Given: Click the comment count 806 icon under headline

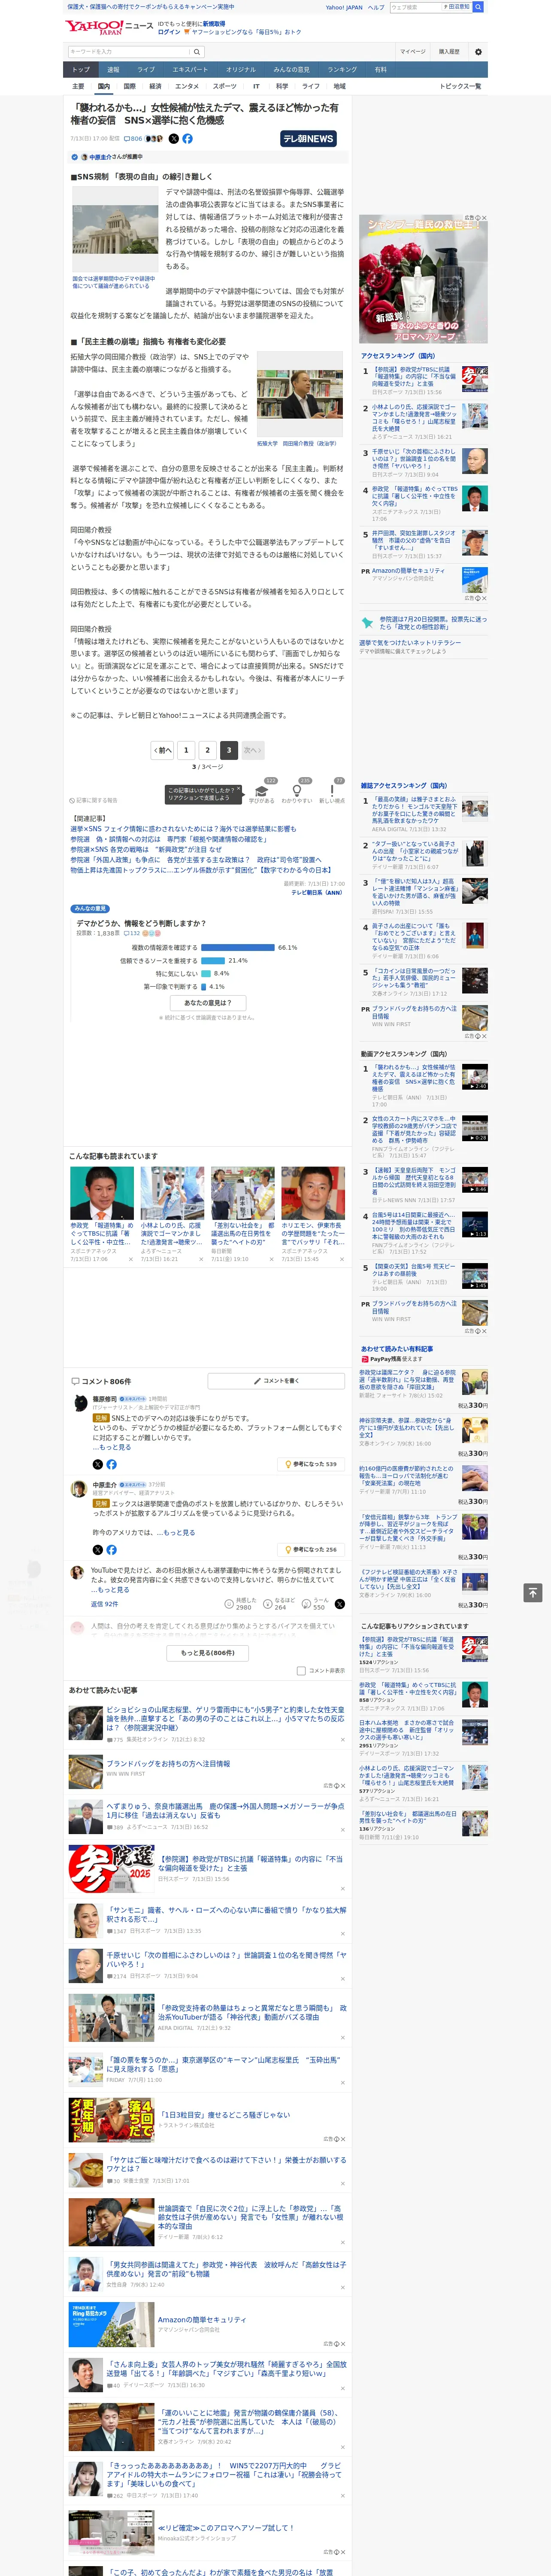Looking at the screenshot, I should pos(133,139).
